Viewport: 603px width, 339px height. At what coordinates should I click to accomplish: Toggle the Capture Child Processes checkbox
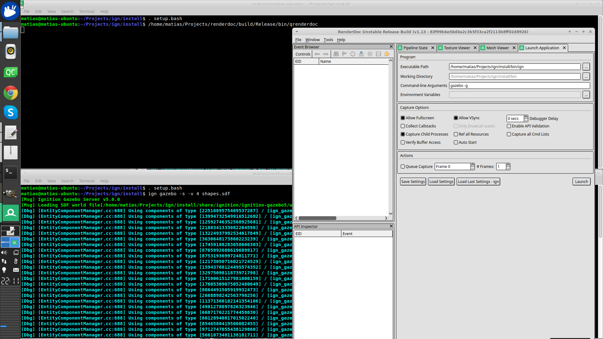(x=403, y=134)
